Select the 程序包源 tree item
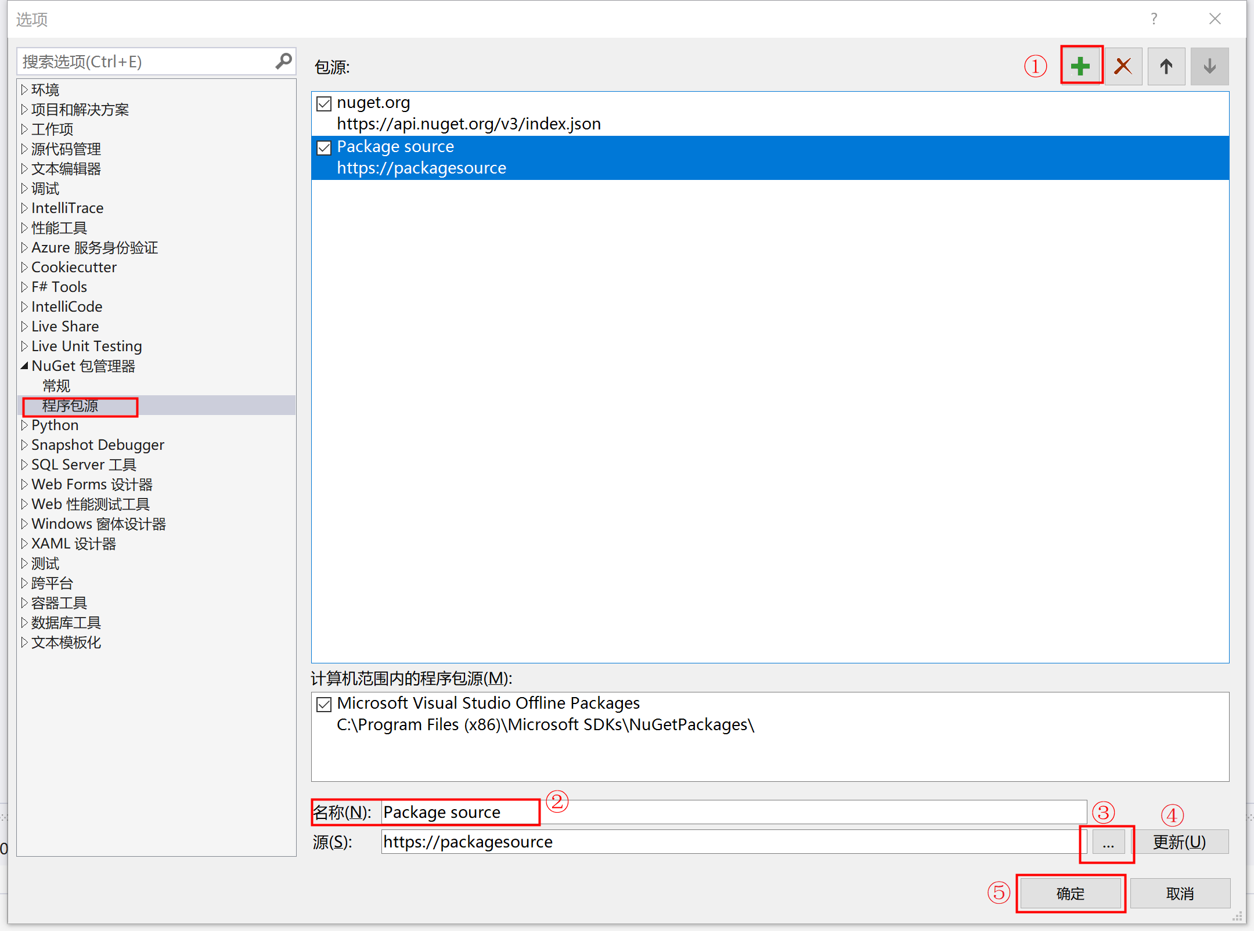 pyautogui.click(x=70, y=406)
